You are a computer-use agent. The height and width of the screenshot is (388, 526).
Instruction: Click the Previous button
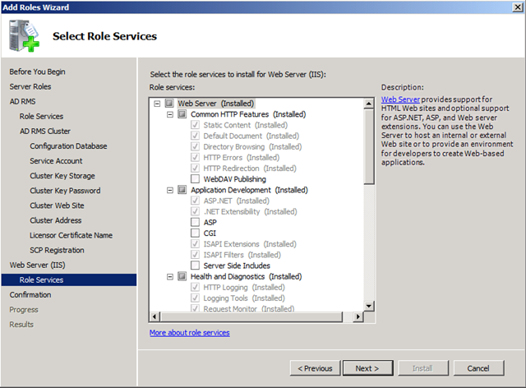click(315, 368)
